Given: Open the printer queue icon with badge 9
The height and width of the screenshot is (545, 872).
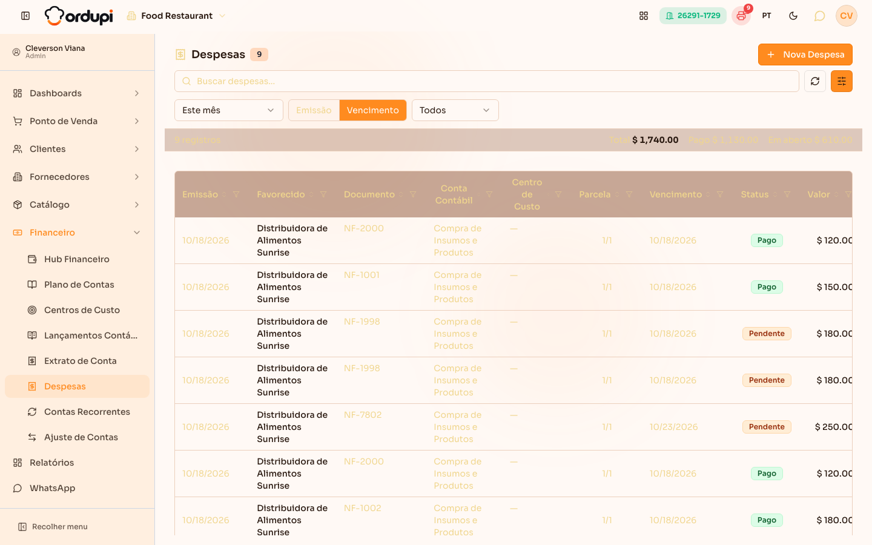Looking at the screenshot, I should (741, 16).
